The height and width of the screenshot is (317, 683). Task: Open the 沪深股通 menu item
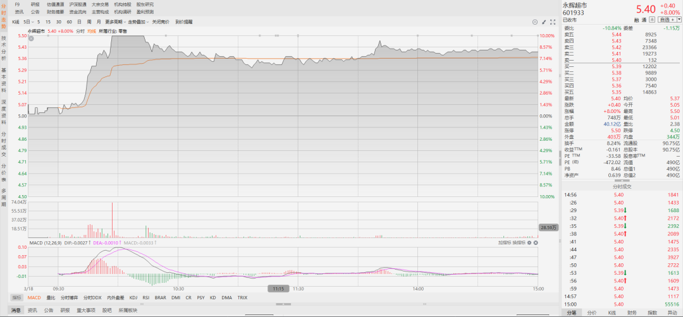[x=78, y=4]
